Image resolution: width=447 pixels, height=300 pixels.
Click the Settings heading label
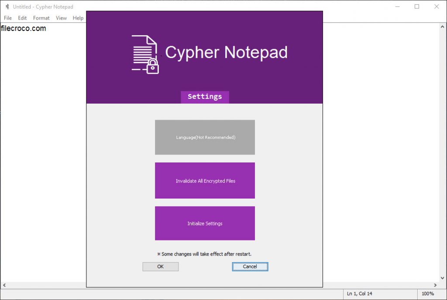click(205, 97)
